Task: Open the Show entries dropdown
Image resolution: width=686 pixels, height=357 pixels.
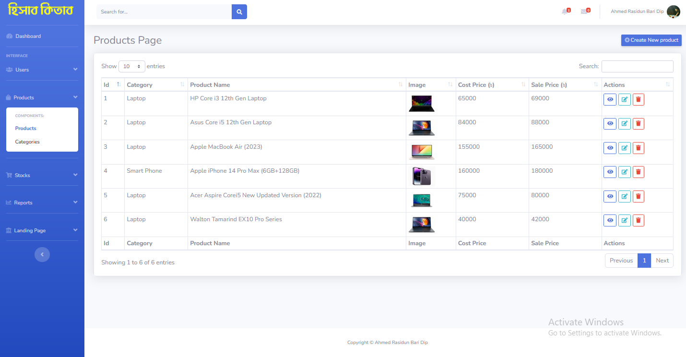Action: 131,66
